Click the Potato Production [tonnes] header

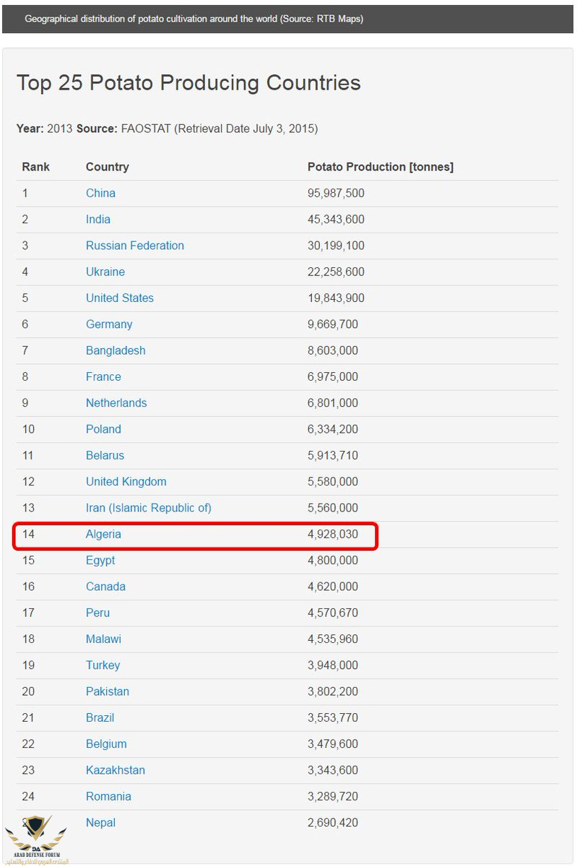[x=380, y=167]
